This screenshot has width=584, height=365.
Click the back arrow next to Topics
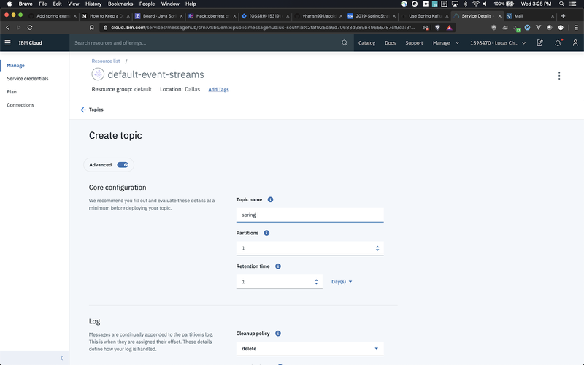[83, 109]
